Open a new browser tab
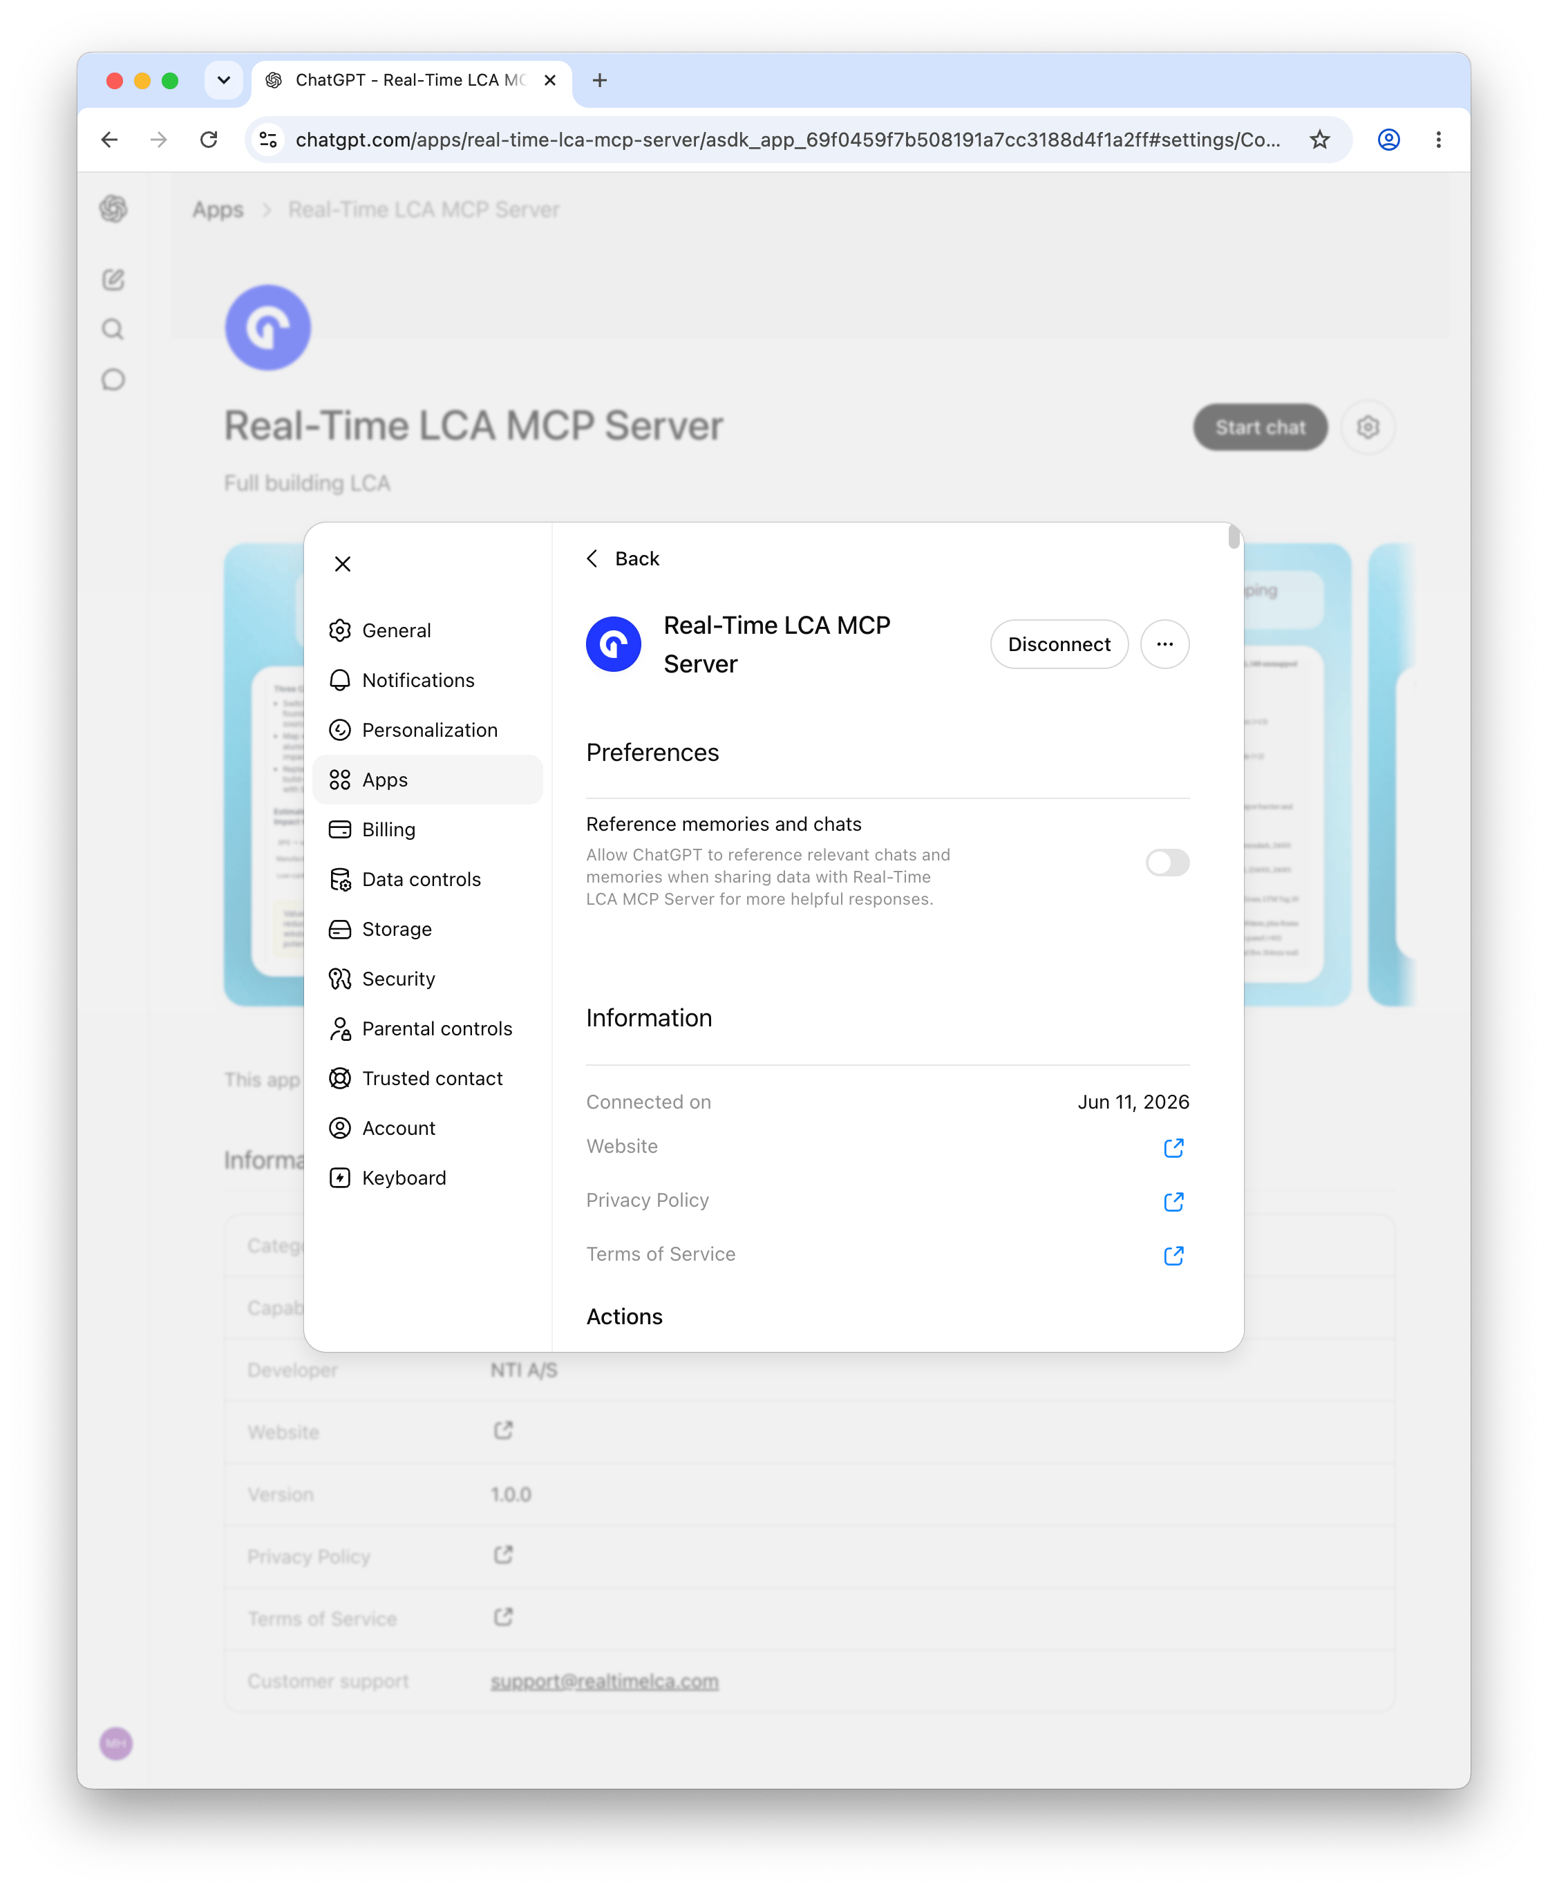1548x1891 pixels. (x=600, y=80)
